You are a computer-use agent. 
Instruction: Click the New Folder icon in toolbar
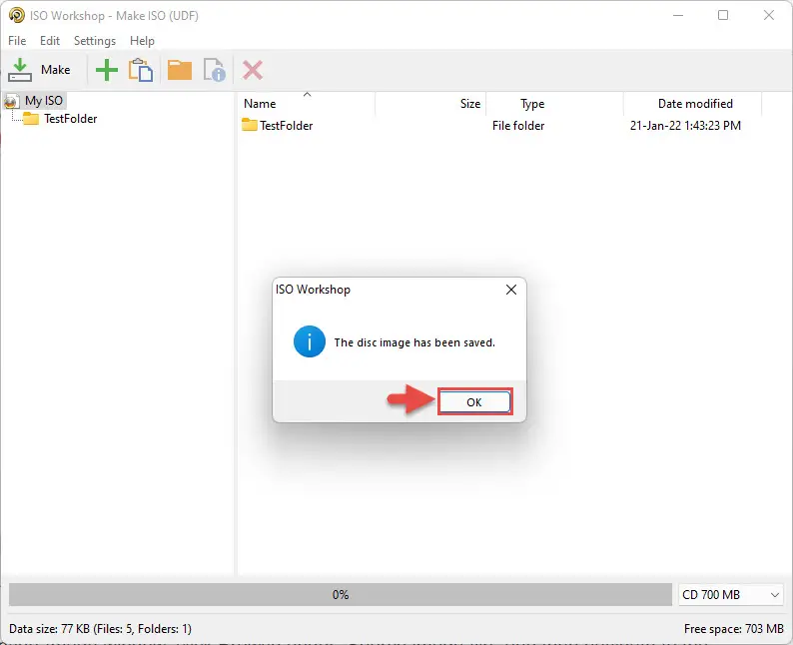(x=180, y=70)
